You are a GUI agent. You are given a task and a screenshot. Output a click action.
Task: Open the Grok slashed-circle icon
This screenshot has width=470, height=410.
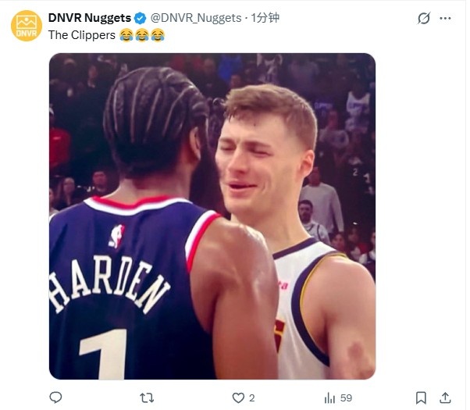coord(424,18)
